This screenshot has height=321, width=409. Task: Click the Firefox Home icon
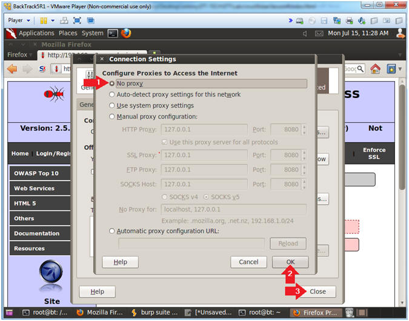(375, 69)
